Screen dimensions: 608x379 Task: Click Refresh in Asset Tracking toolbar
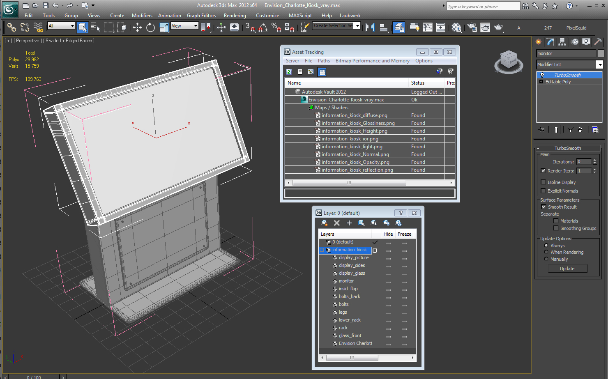(x=289, y=72)
